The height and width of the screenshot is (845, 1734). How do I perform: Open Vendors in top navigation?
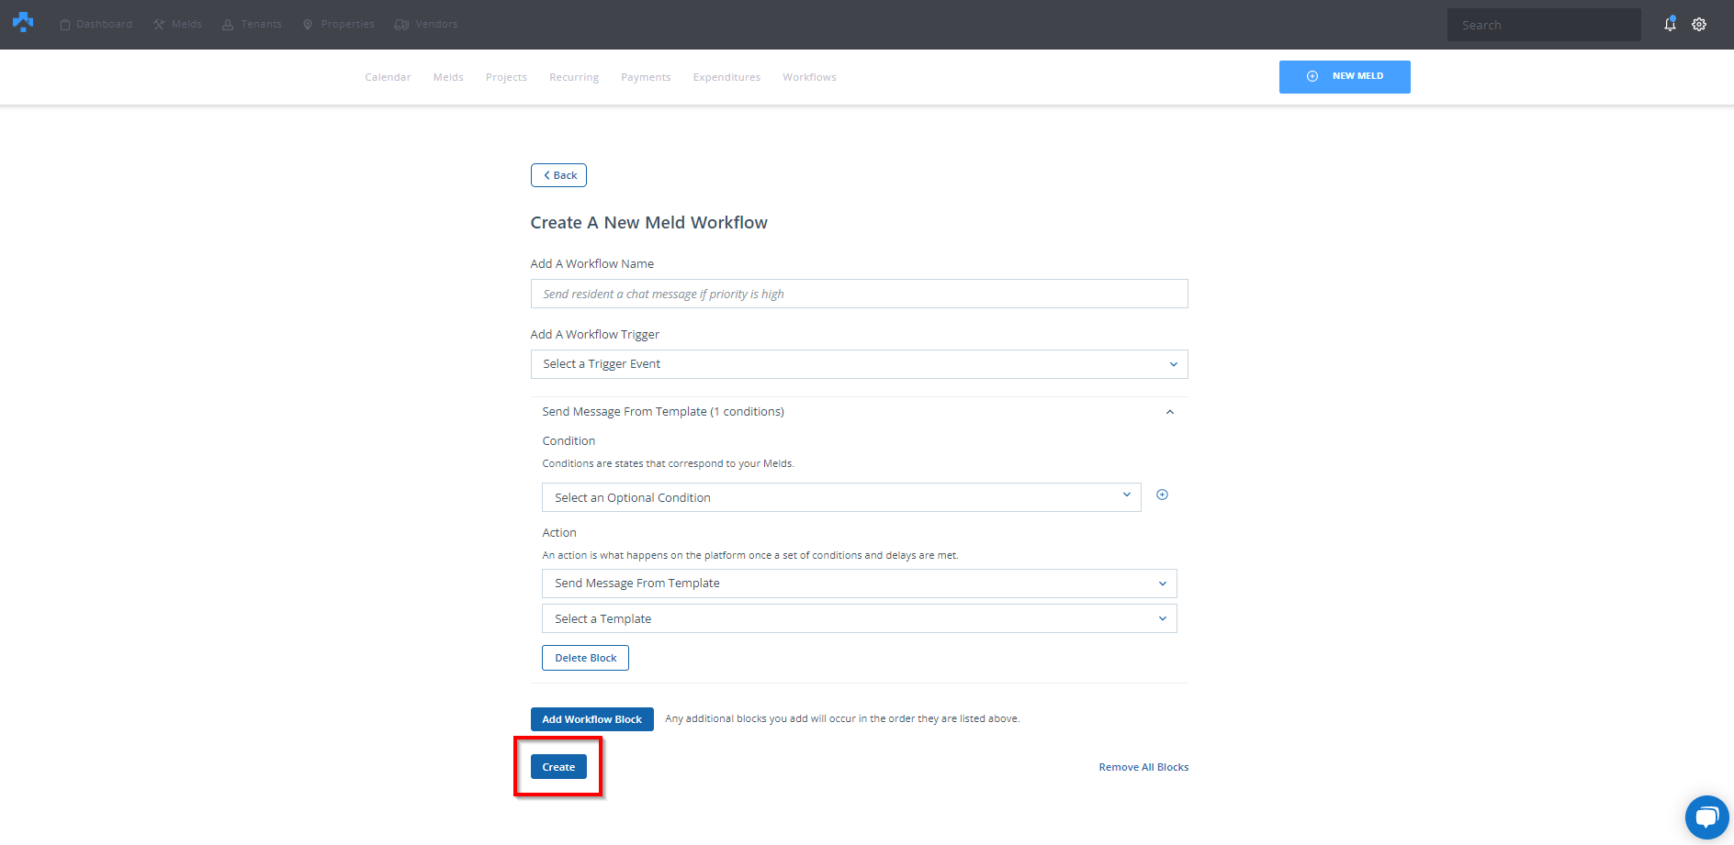pos(426,25)
